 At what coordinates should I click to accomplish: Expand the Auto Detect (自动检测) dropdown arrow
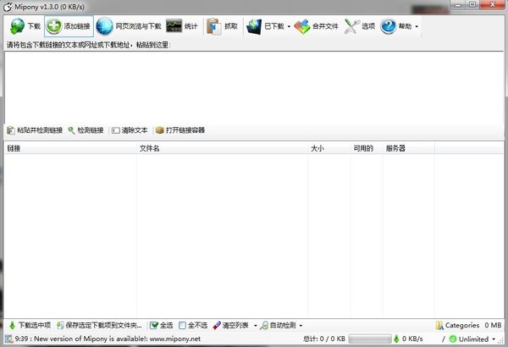point(301,326)
